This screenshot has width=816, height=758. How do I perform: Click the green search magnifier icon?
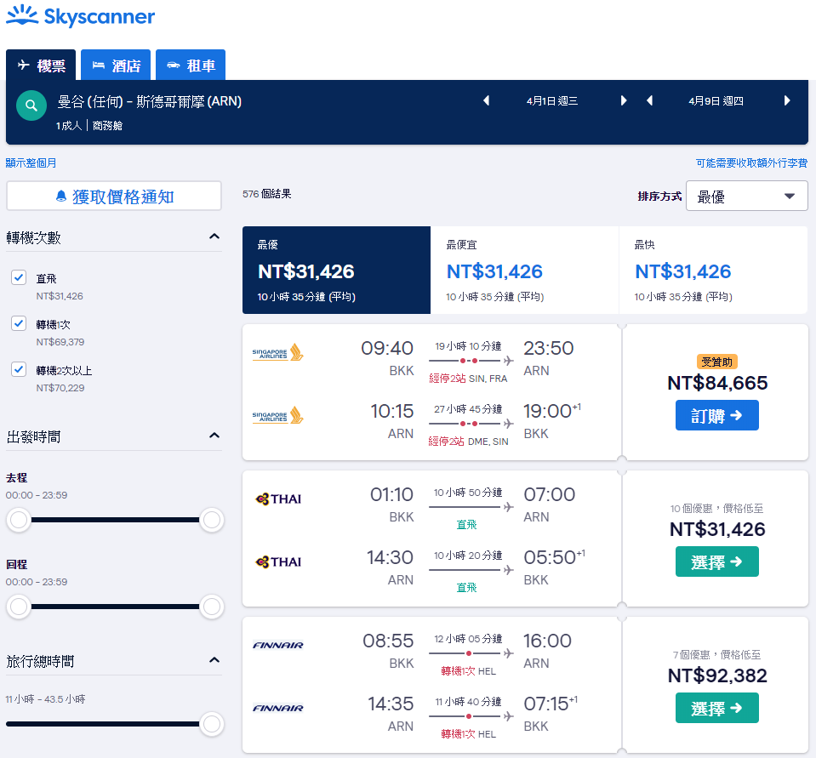coord(31,105)
